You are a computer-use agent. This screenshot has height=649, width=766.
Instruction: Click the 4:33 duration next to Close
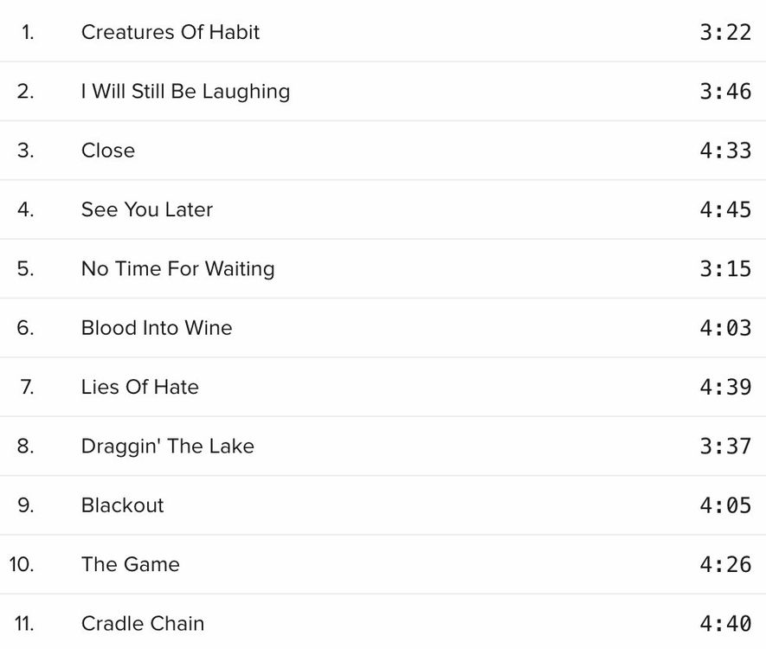[725, 151]
